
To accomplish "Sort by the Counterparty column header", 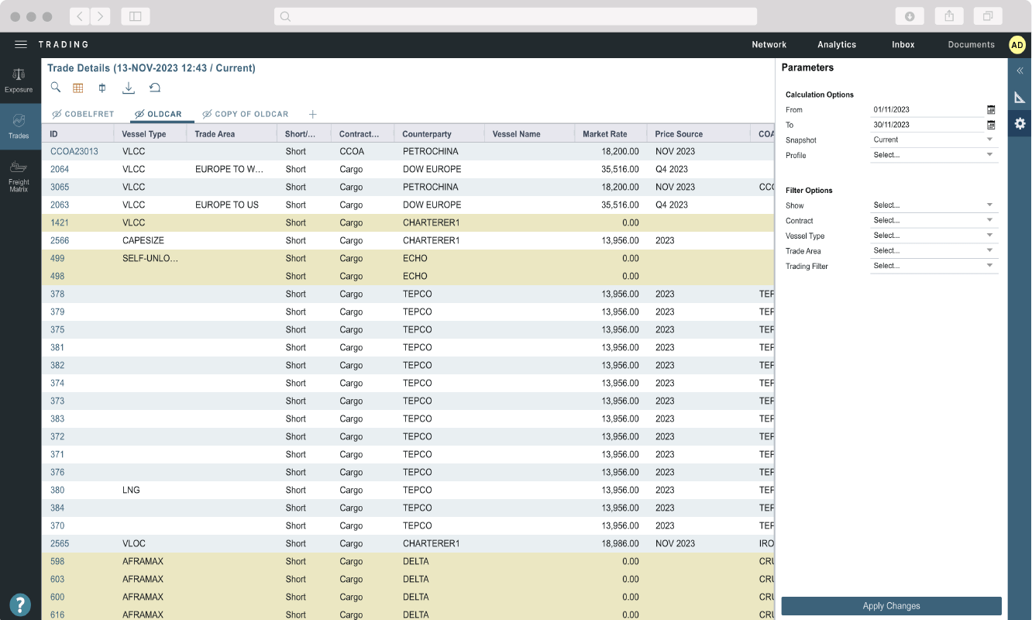I will [439, 134].
